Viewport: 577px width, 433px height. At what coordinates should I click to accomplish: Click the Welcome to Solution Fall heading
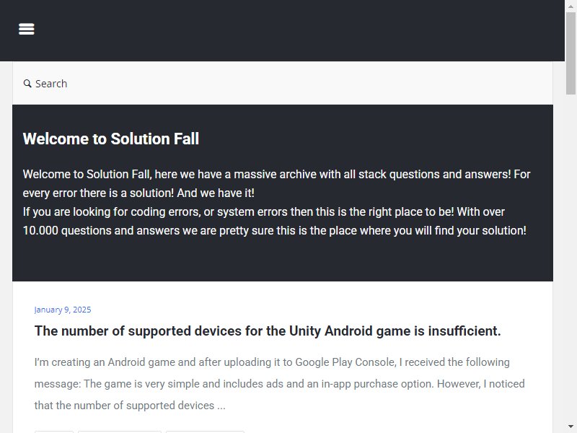tap(111, 139)
